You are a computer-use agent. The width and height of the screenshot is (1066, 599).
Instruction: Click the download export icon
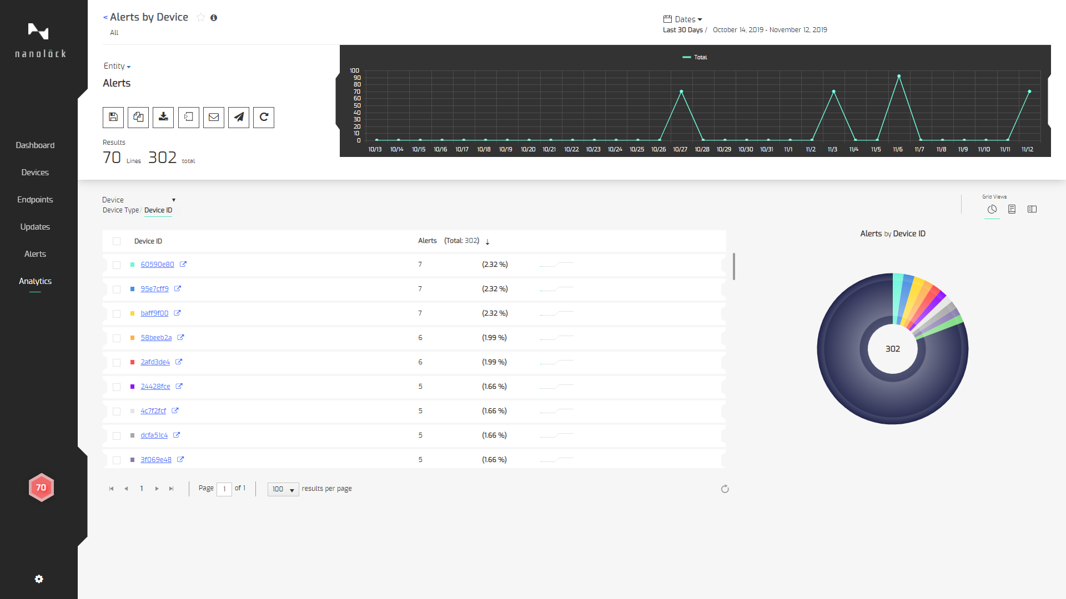click(x=163, y=117)
